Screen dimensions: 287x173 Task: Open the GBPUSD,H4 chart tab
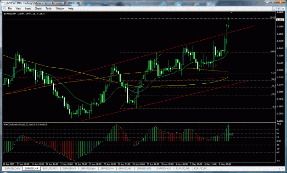point(108,168)
